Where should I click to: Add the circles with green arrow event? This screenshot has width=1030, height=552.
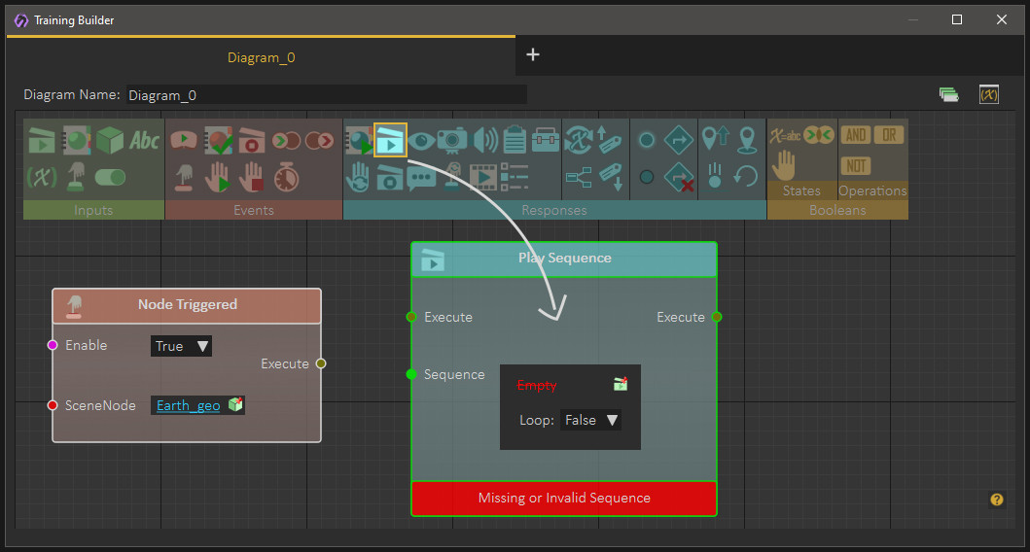(x=286, y=140)
